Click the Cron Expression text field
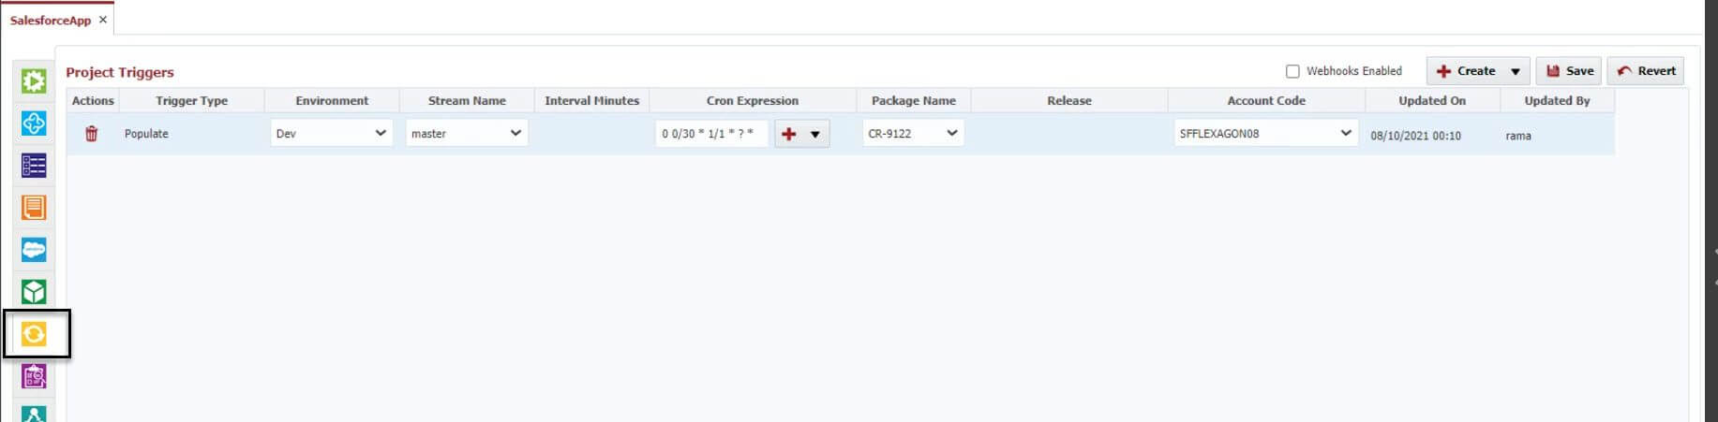 pyautogui.click(x=710, y=134)
